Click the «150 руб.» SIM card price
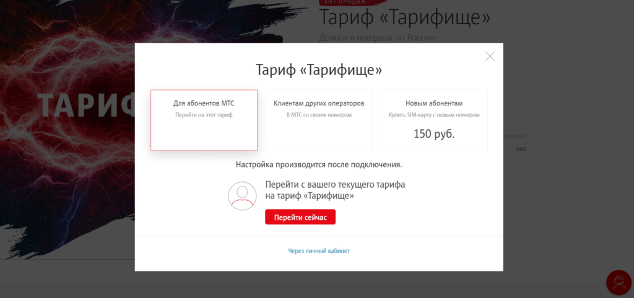Viewport: 634px width, 298px height. point(434,134)
